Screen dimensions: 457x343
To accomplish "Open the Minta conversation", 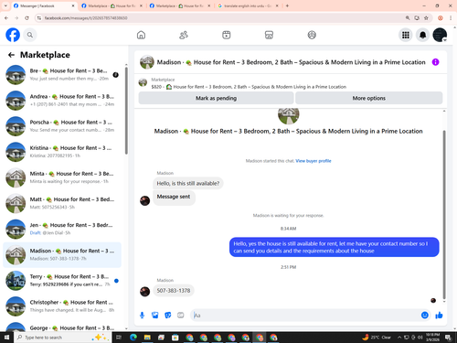I will [62, 177].
